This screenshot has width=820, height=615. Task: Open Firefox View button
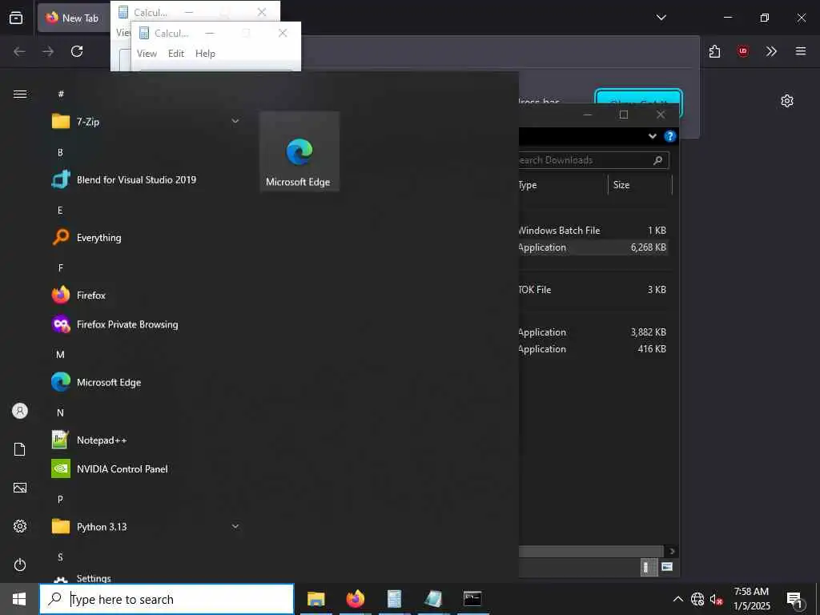16,18
